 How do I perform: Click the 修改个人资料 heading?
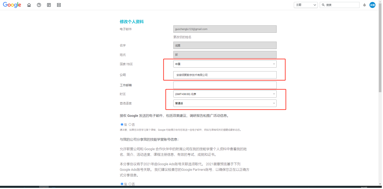tap(132, 22)
